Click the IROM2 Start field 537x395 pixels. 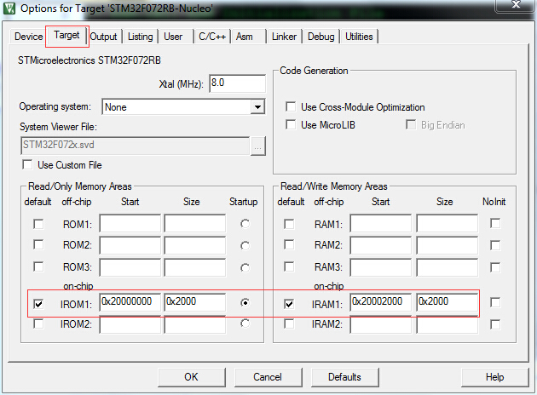[130, 324]
